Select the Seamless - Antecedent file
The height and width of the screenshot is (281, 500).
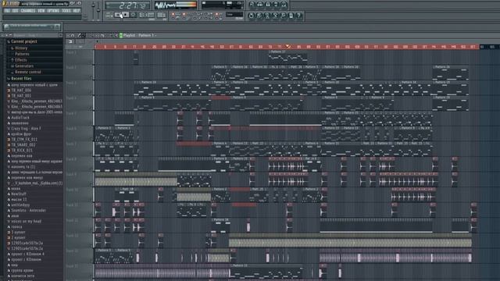28,210
